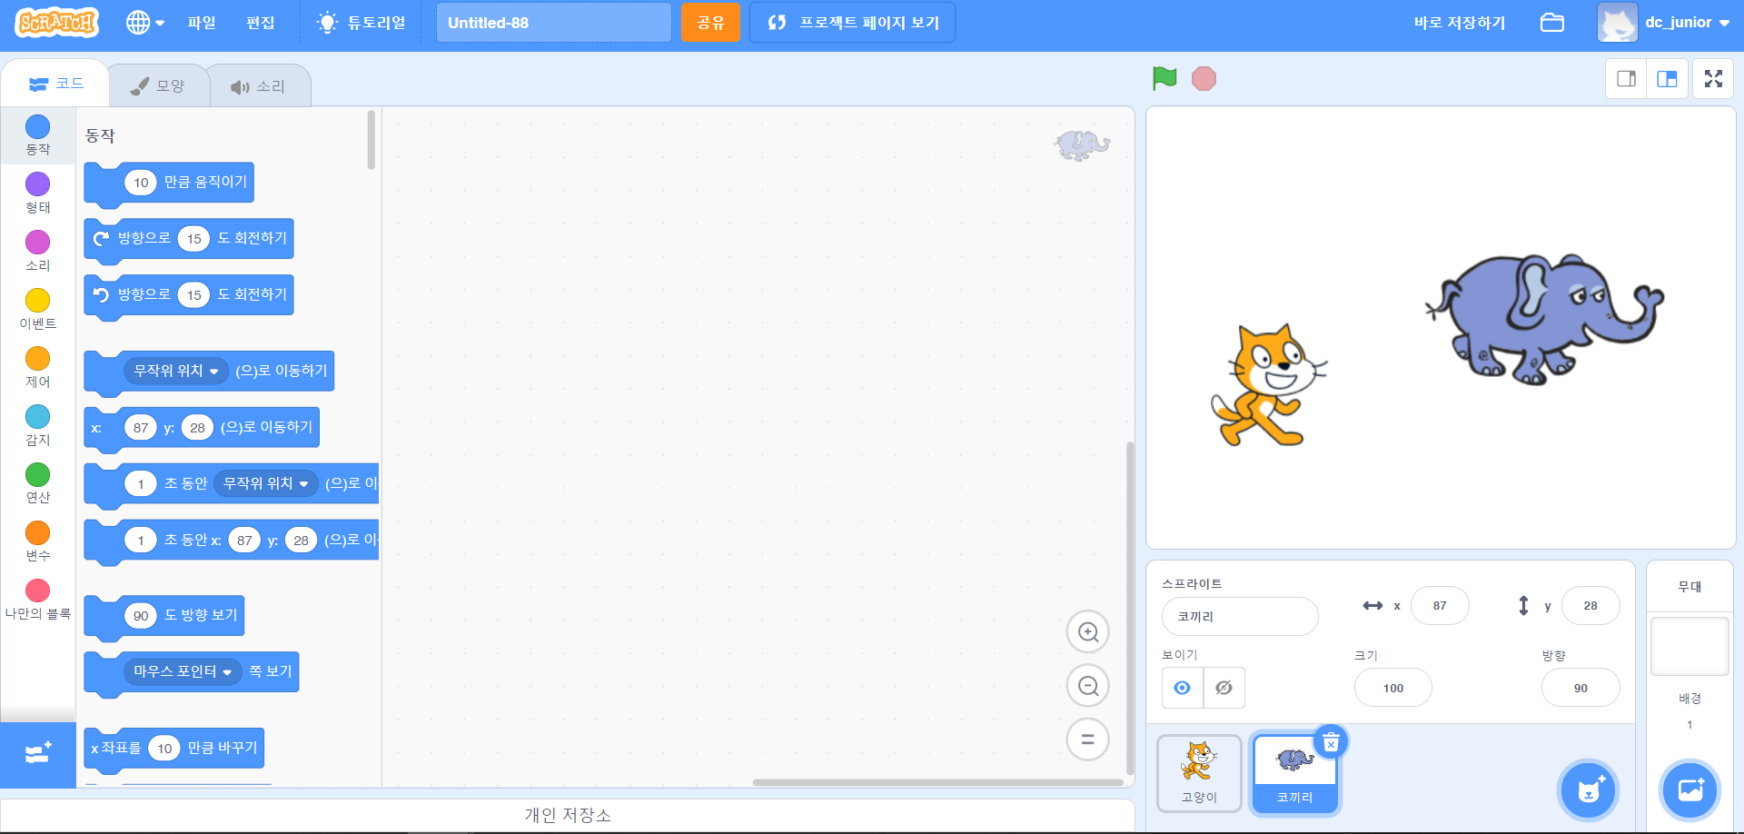Click 프로젝트 페이지 보기 button
Image resolution: width=1744 pixels, height=834 pixels.
pos(852,23)
